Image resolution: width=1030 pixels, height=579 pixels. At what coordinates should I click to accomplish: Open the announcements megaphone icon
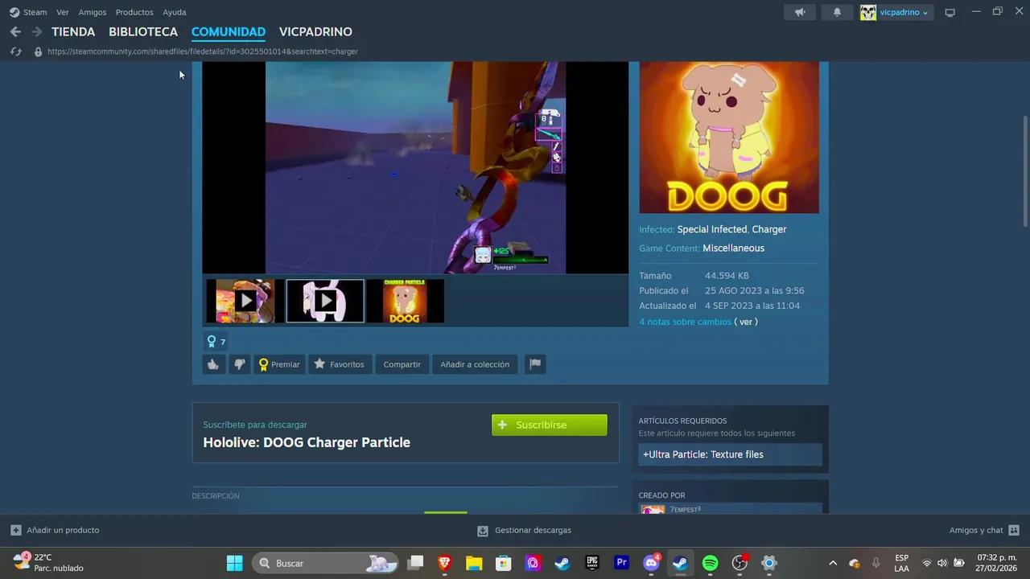pyautogui.click(x=800, y=12)
